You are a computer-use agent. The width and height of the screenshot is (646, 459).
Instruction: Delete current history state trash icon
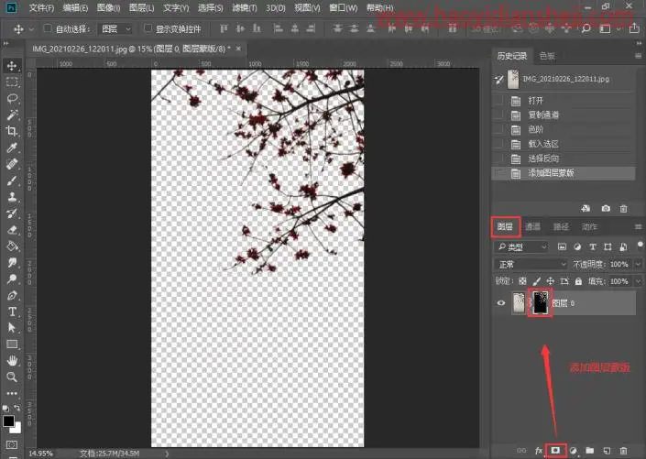[x=624, y=209]
